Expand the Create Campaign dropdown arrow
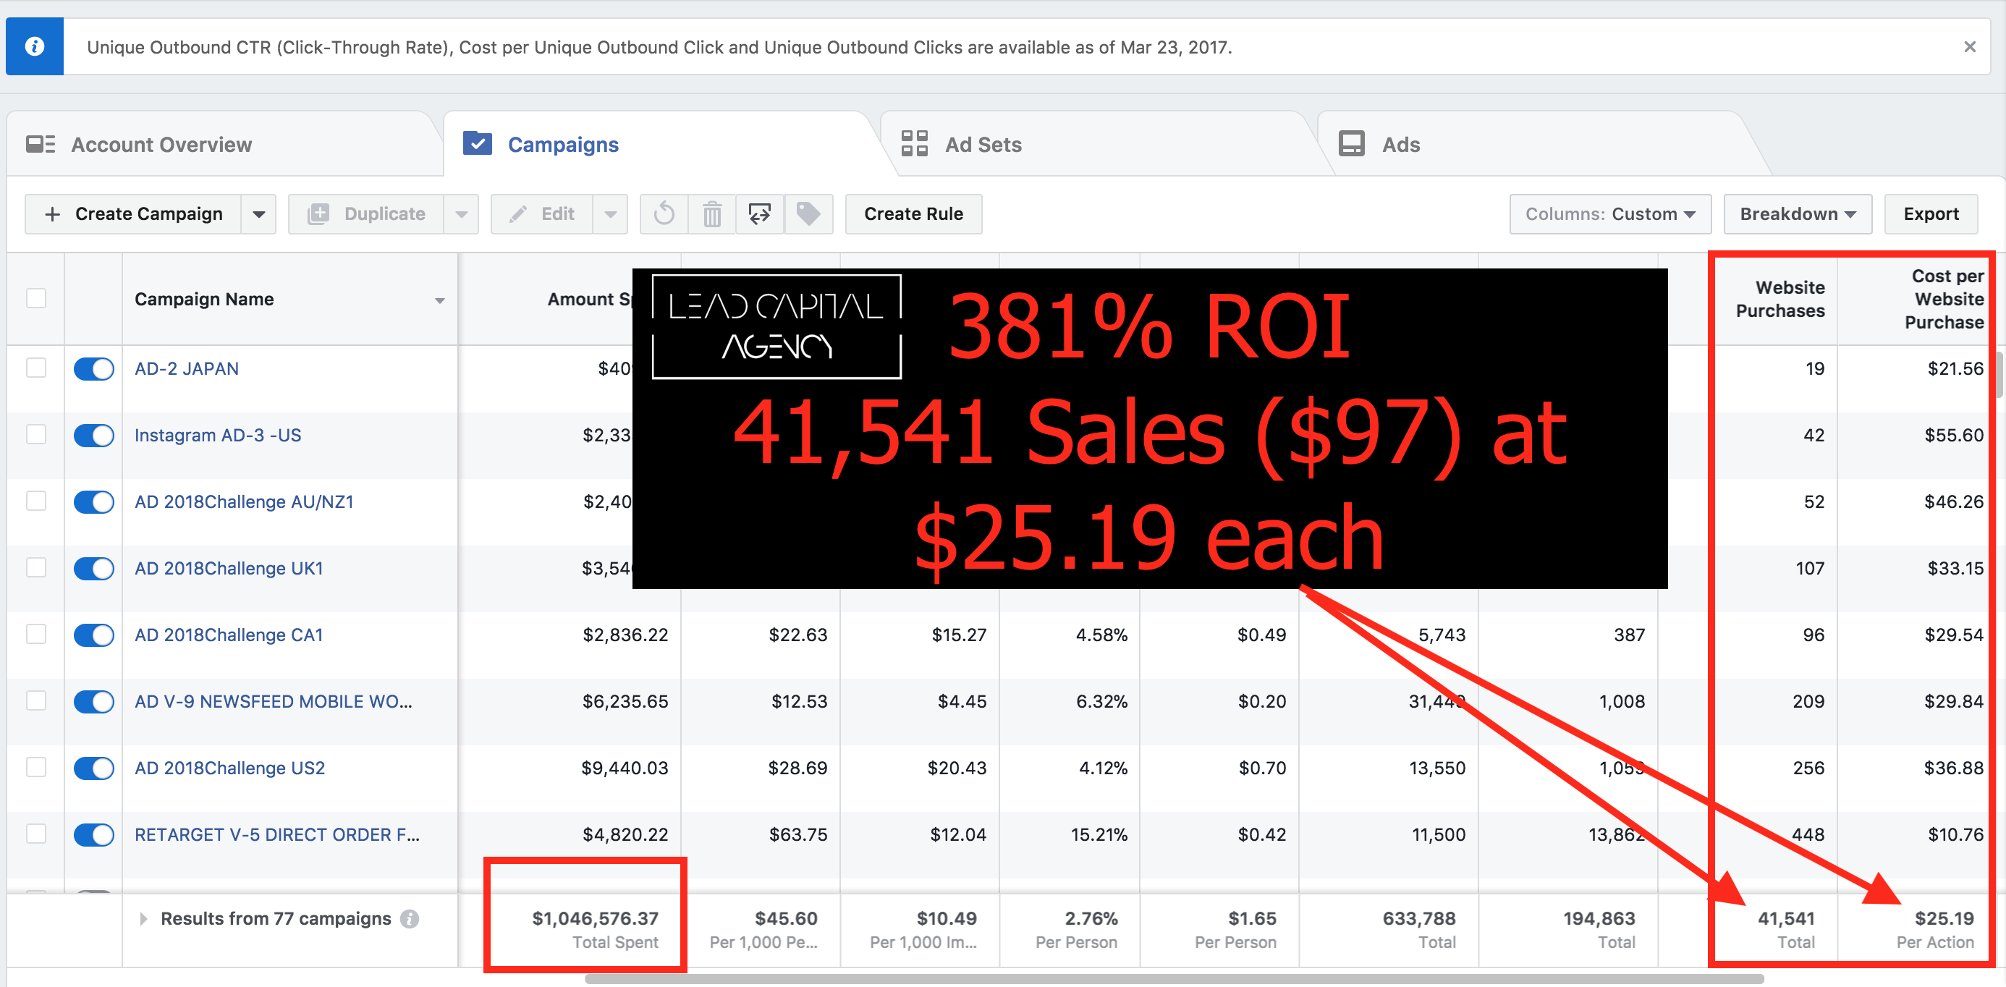 [258, 214]
